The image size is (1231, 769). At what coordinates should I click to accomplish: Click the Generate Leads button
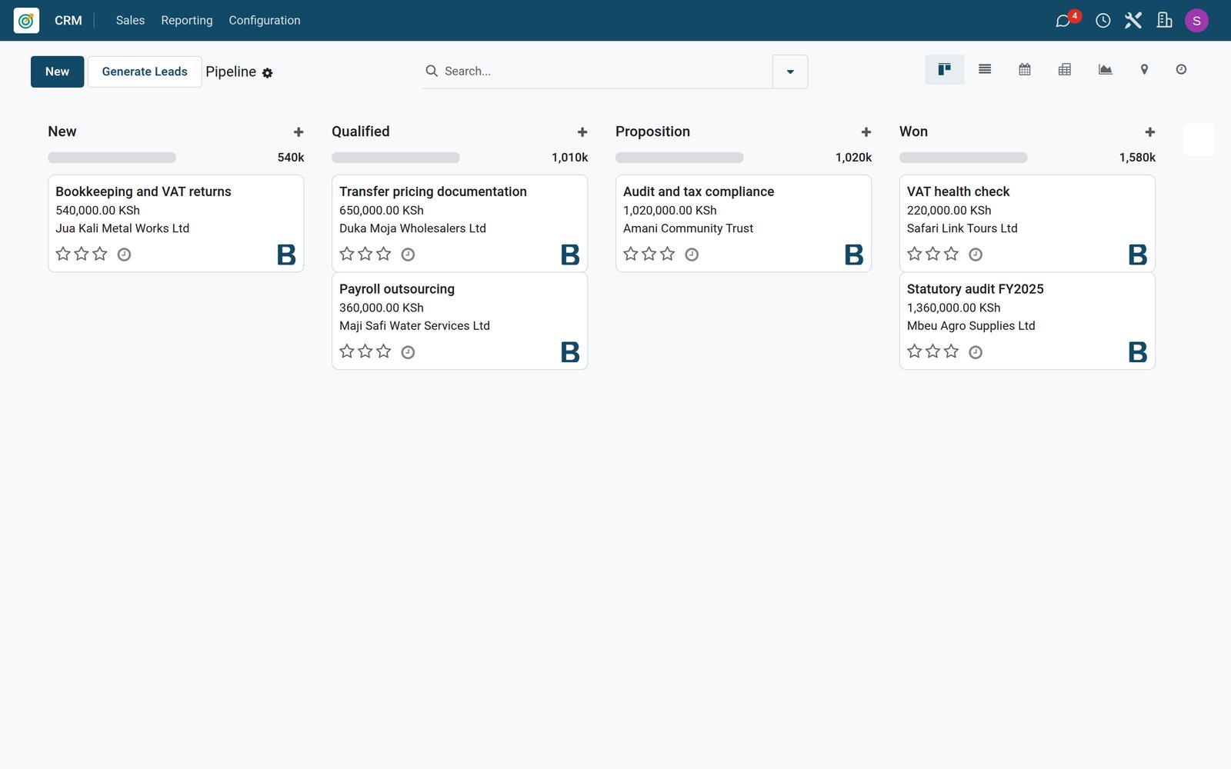[x=145, y=72]
